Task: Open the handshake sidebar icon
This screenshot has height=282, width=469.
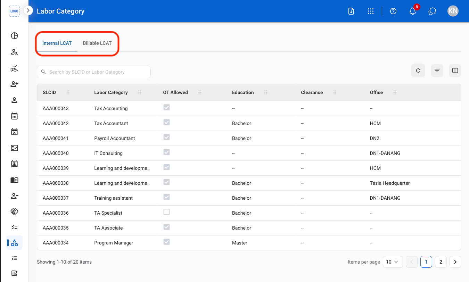Action: (x=14, y=211)
